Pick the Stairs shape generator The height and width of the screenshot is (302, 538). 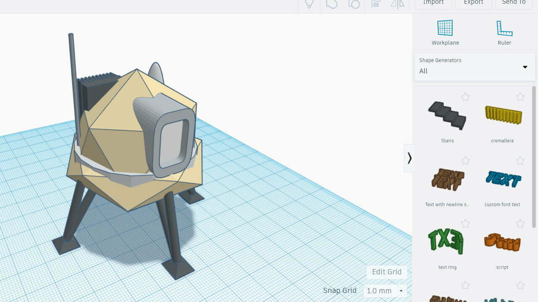tap(447, 116)
